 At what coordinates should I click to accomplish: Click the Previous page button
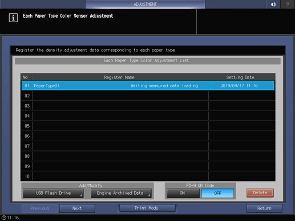39,208
